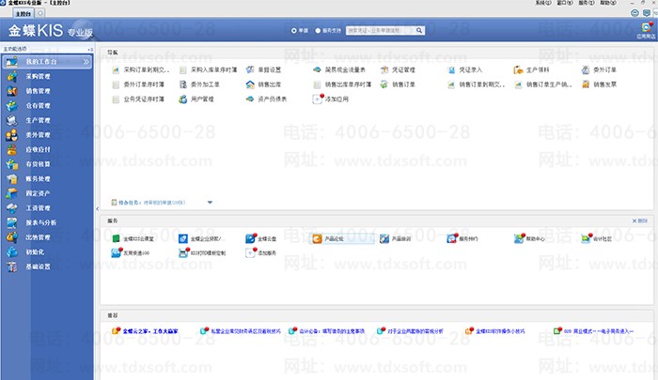Open 帮助中心 in the services panel

[532, 239]
